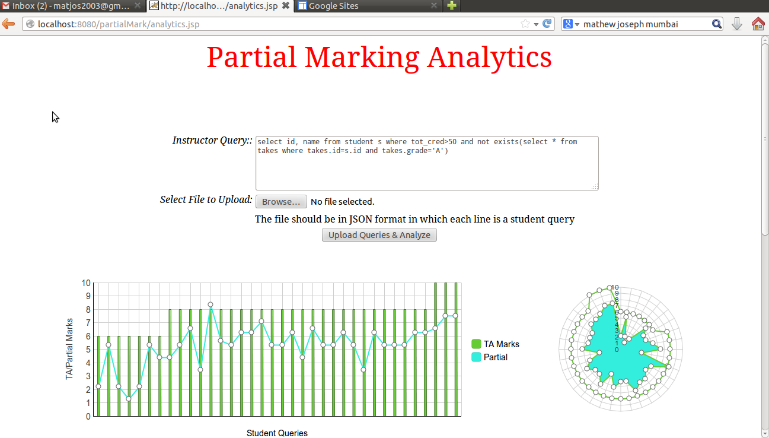
Task: Click the Select File to Upload label
Action: (206, 199)
